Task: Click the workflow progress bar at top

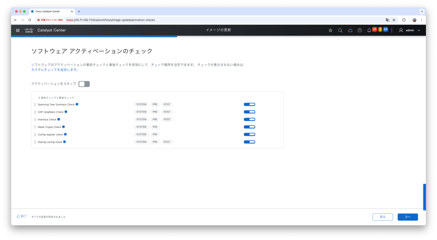Action: pos(218,36)
